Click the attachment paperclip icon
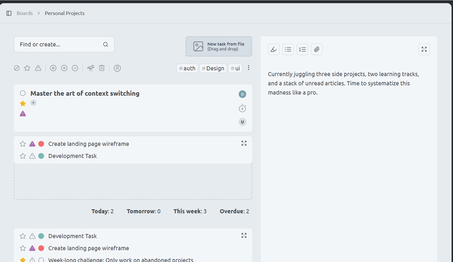 (x=317, y=49)
